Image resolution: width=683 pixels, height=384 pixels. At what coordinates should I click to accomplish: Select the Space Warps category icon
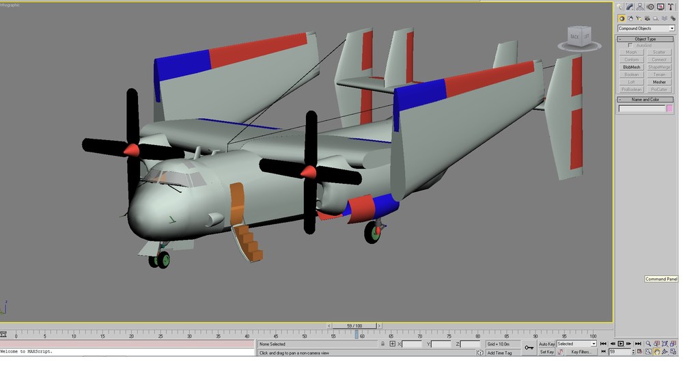click(665, 18)
